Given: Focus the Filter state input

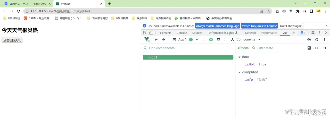Looking at the screenshot, I should pyautogui.click(x=278, y=48).
